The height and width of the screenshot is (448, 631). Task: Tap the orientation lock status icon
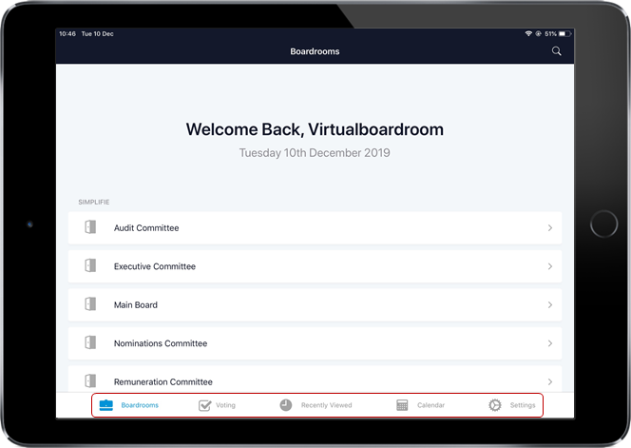(x=538, y=34)
